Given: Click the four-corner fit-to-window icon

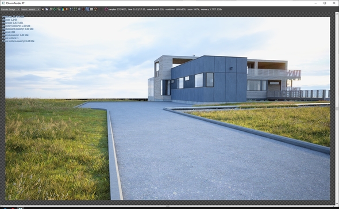Looking at the screenshot, I should 71,9.
